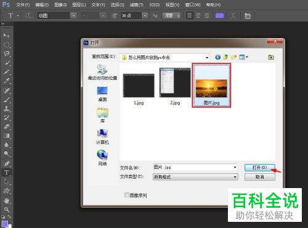Image resolution: width=308 pixels, height=228 pixels.
Task: Expand the 文件名 dropdown arrow
Action: [235, 167]
